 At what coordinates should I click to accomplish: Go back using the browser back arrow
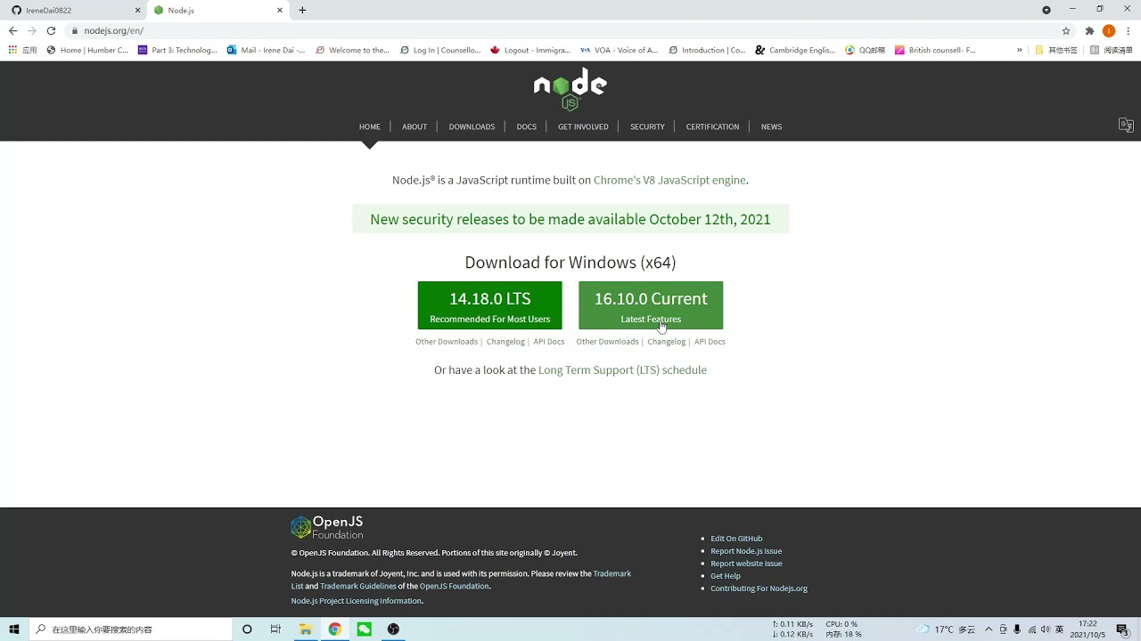click(12, 30)
